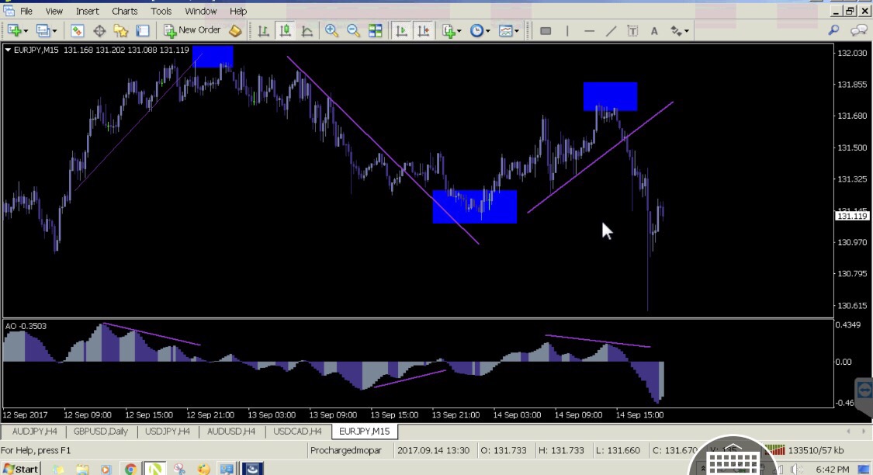Click the connection bars icon in status bar
The image size is (873, 475).
(x=774, y=450)
